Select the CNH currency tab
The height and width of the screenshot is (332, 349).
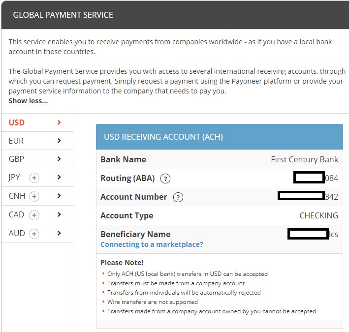[x=37, y=196]
